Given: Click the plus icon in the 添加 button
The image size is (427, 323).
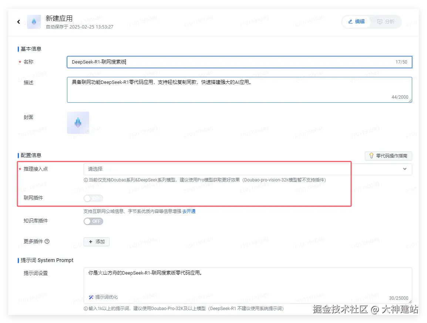Looking at the screenshot, I should click(91, 242).
